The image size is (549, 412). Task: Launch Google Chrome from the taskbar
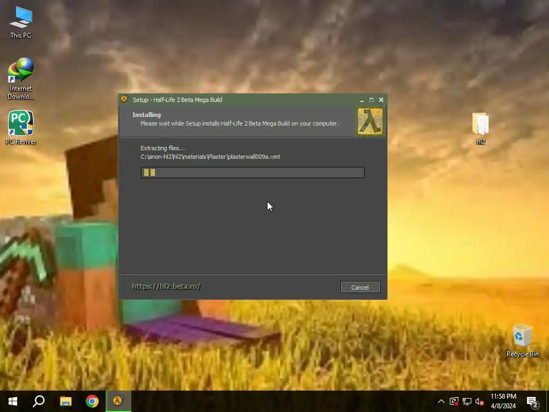[92, 401]
